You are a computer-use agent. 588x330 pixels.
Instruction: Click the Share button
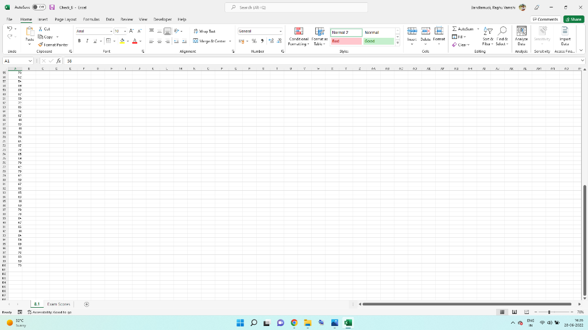tap(572, 18)
